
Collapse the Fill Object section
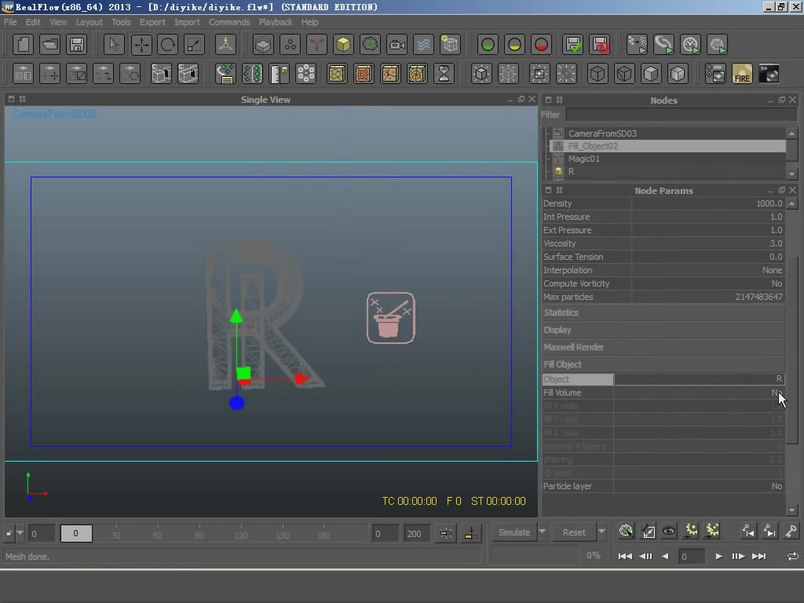click(x=663, y=364)
